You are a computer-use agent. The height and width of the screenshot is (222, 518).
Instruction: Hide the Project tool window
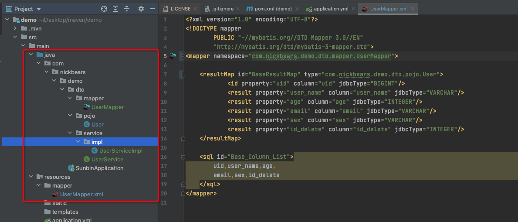click(152, 9)
